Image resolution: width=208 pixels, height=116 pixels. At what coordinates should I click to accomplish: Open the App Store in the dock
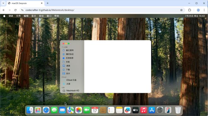pos(152,110)
